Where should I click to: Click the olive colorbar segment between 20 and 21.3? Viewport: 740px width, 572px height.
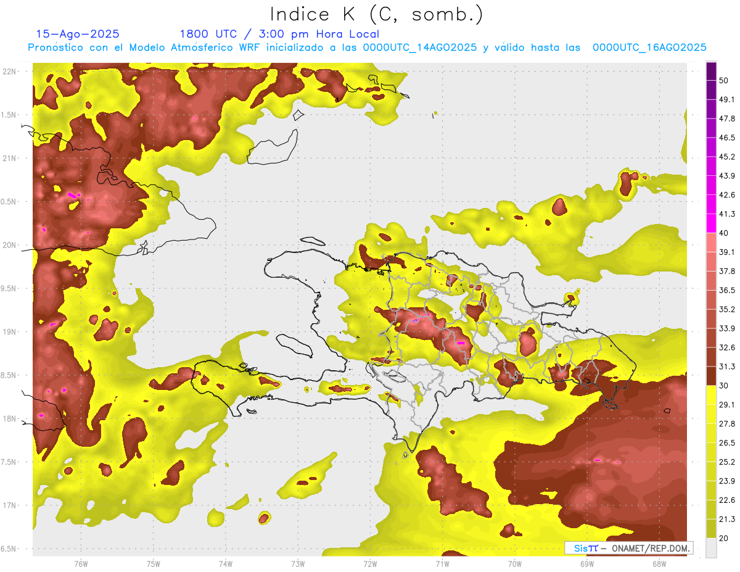click(711, 528)
